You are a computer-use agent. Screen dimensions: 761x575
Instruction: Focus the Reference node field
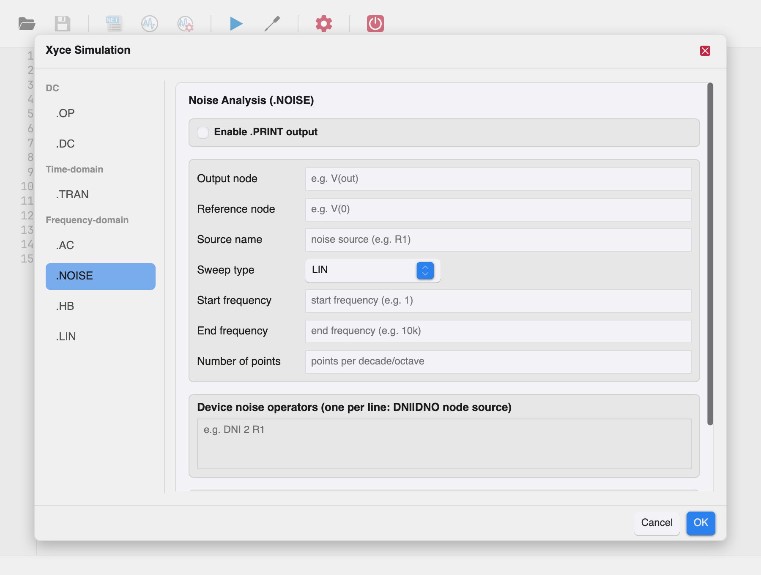(x=498, y=210)
